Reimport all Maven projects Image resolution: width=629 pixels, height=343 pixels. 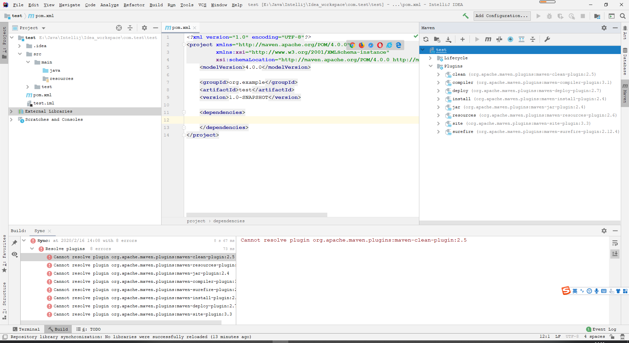click(x=426, y=39)
